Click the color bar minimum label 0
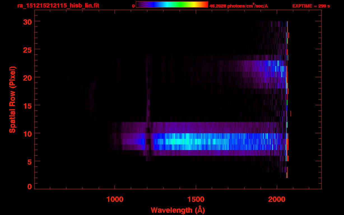344x215 pixels. [x=133, y=6]
